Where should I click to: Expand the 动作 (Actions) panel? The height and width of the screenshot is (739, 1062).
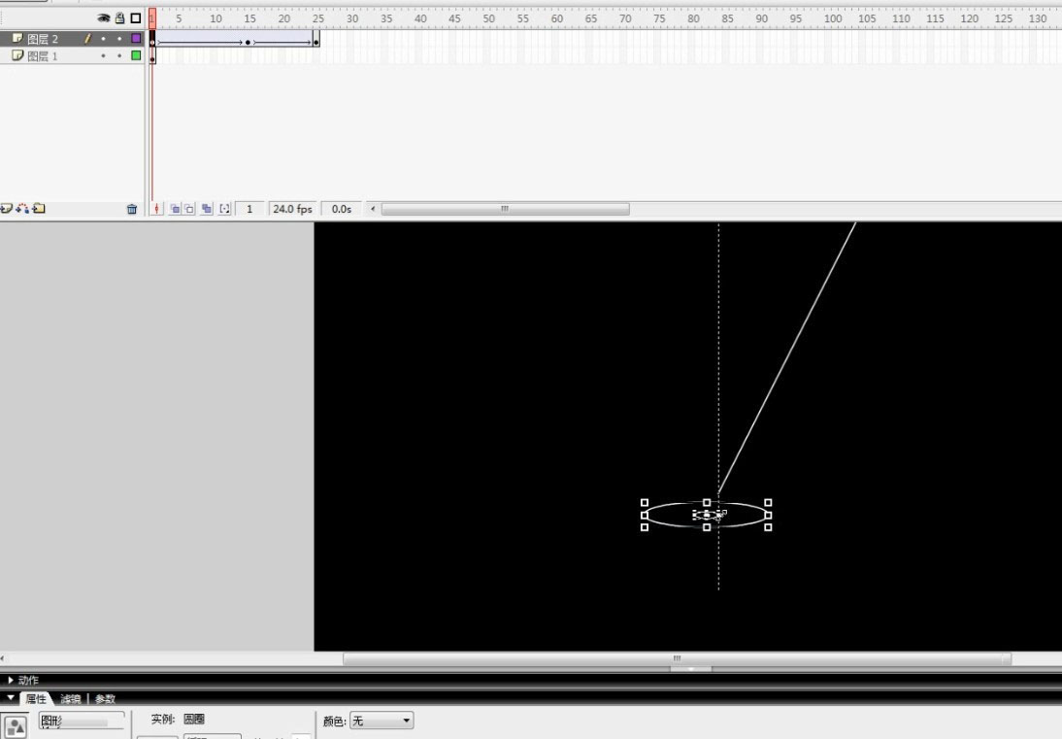(x=11, y=680)
